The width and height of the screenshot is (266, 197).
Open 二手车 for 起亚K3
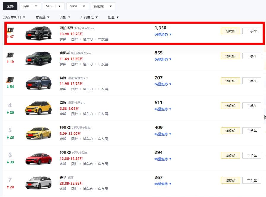coord(252,131)
